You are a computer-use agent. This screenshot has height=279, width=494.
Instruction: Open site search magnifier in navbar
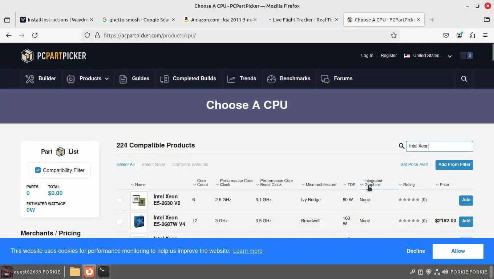coord(464,79)
